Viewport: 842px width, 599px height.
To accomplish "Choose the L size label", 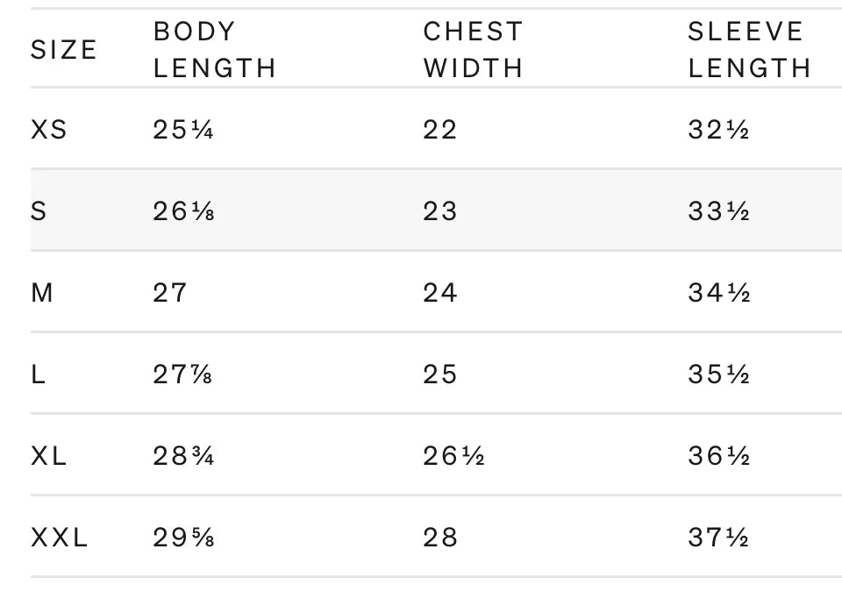I will point(38,374).
